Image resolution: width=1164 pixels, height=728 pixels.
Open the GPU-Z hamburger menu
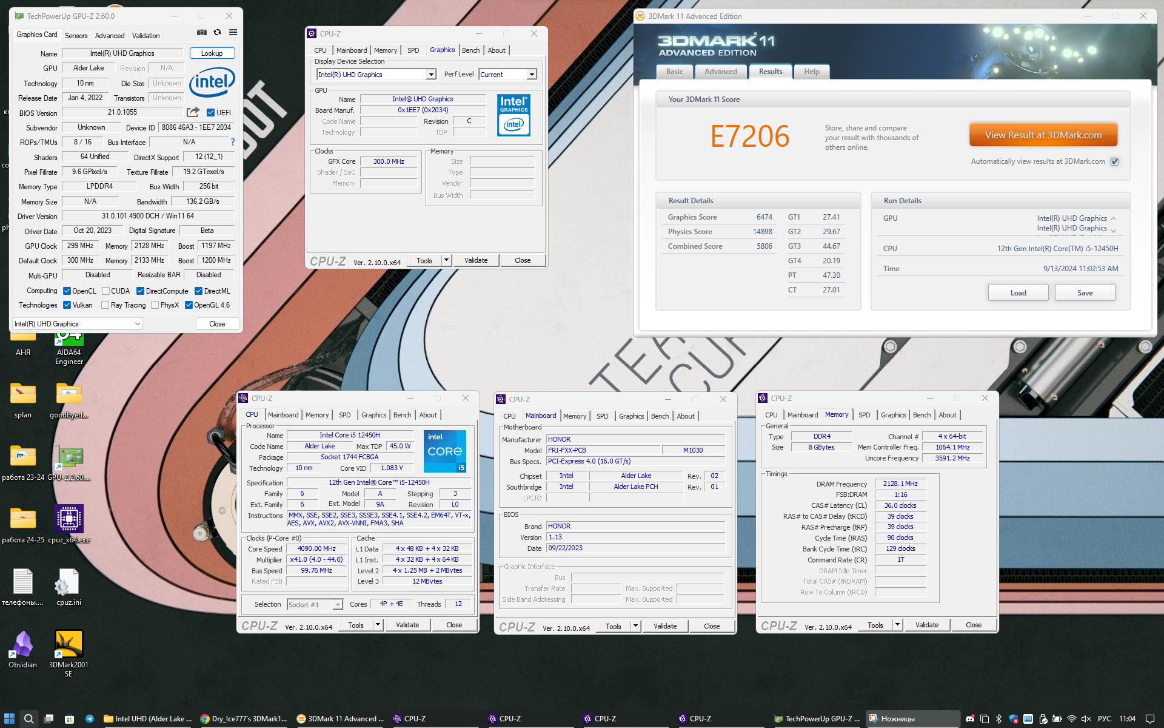[x=233, y=33]
